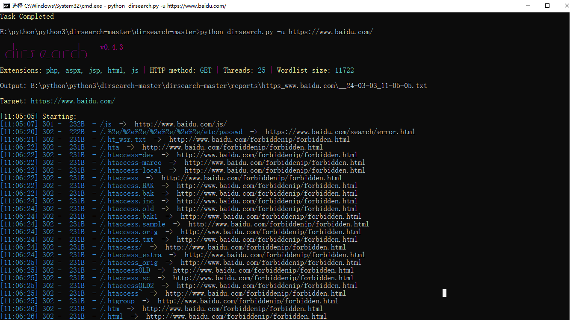This screenshot has width=570, height=320.
Task: Click the /.htaccess.BAK result path
Action: (x=127, y=186)
